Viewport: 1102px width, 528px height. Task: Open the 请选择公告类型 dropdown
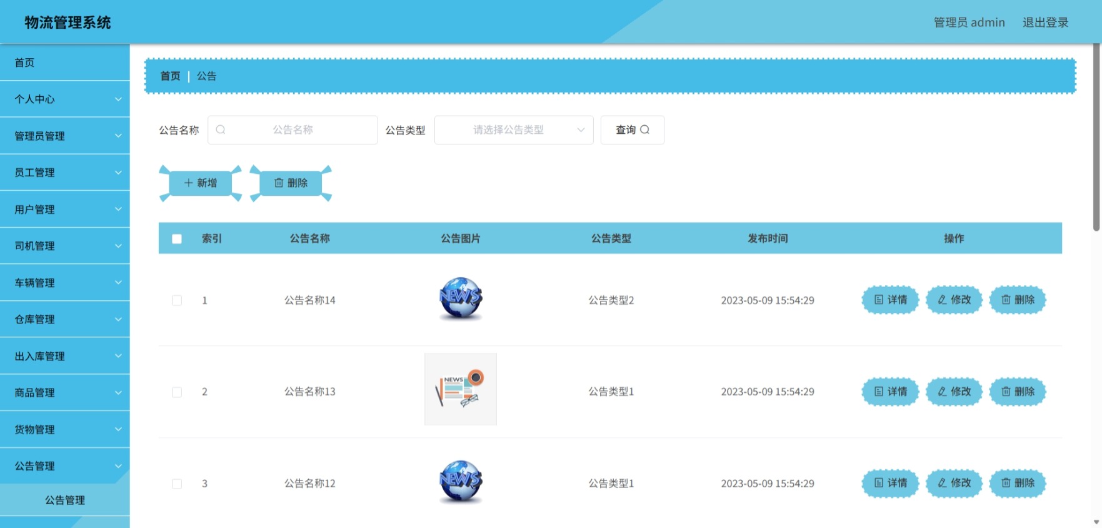[514, 130]
